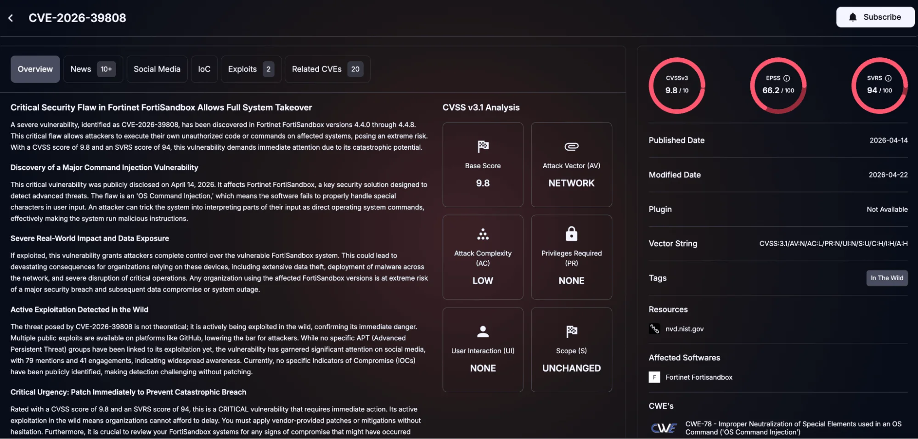Click the modified date 2026-04-22
Image resolution: width=918 pixels, height=439 pixels.
(888, 174)
